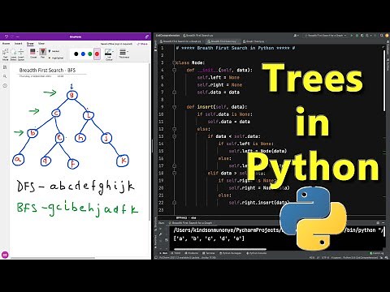Select the Eraser tool
Viewport: 390px width, 292px height.
tap(33, 54)
